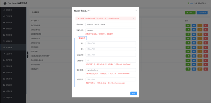Go to 用户管理 in the sidebar
The height and width of the screenshot is (103, 211).
click(13, 60)
